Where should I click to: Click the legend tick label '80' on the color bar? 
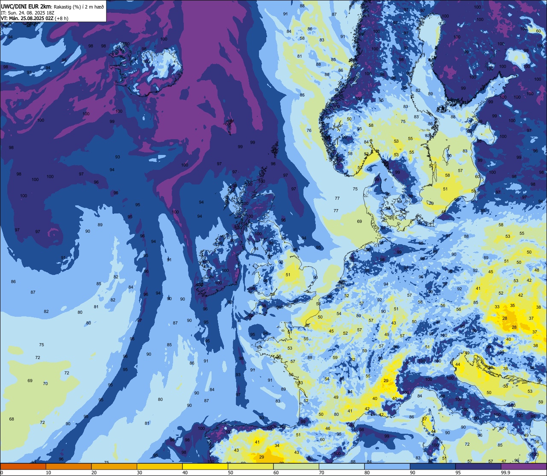point(367,472)
